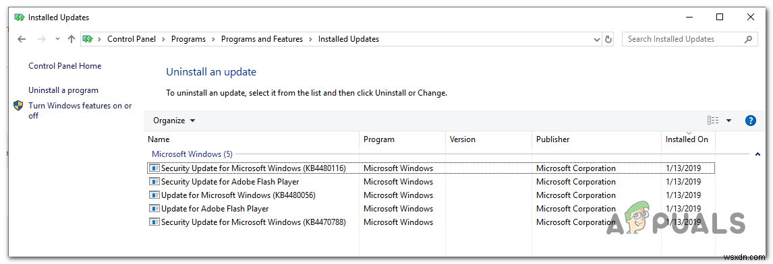This screenshot has height=264, width=773.
Task: Refresh the Installed Updates list
Action: [x=608, y=40]
